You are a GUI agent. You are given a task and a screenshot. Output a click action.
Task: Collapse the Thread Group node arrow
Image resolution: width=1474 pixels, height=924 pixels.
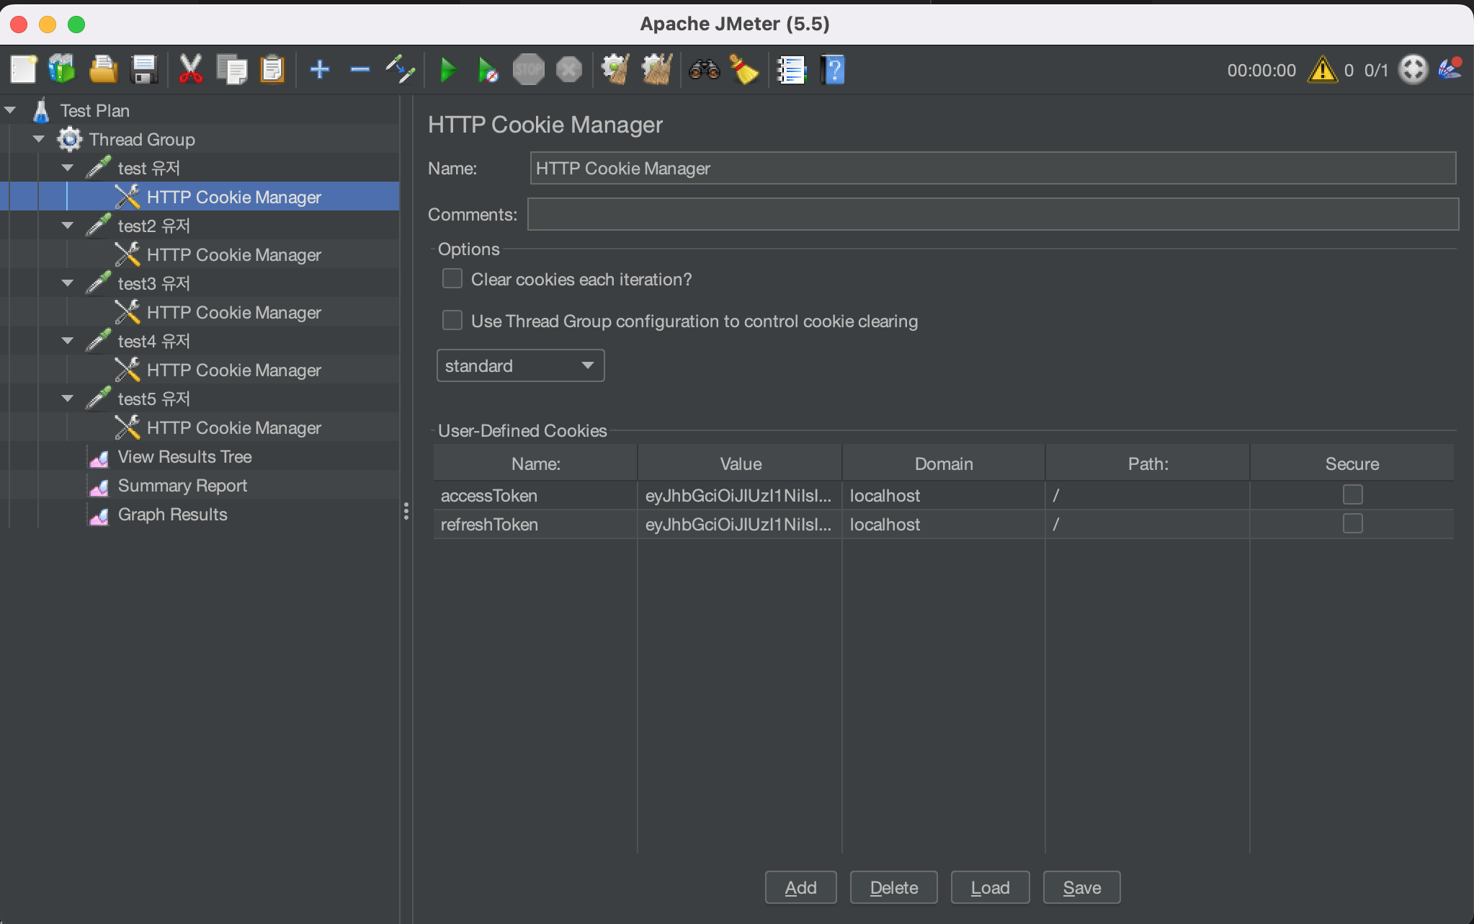click(39, 139)
